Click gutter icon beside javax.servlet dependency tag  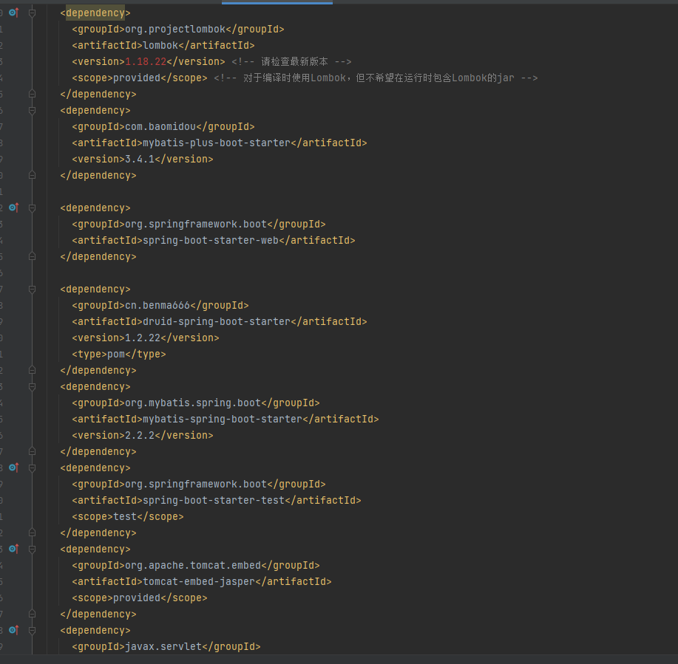(x=14, y=630)
